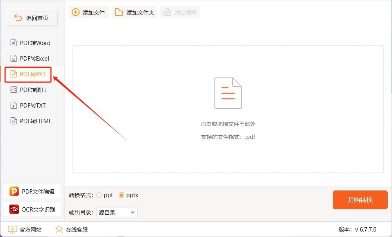Click the 返回首页 return home button

point(32,17)
